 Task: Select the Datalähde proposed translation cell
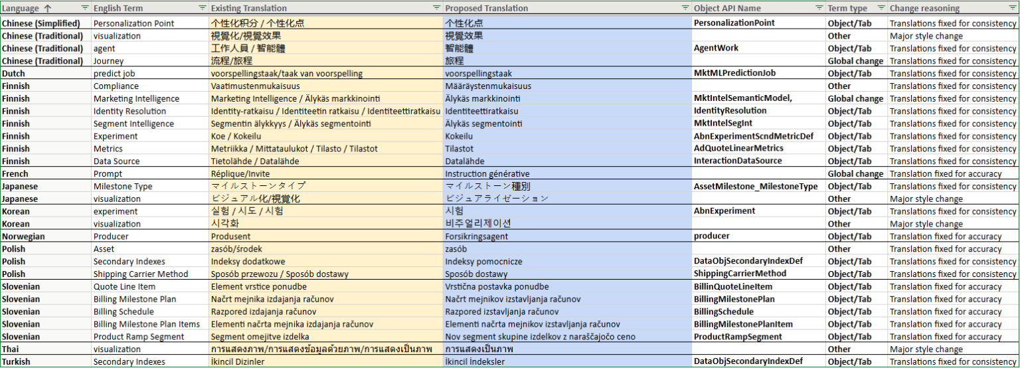click(567, 161)
